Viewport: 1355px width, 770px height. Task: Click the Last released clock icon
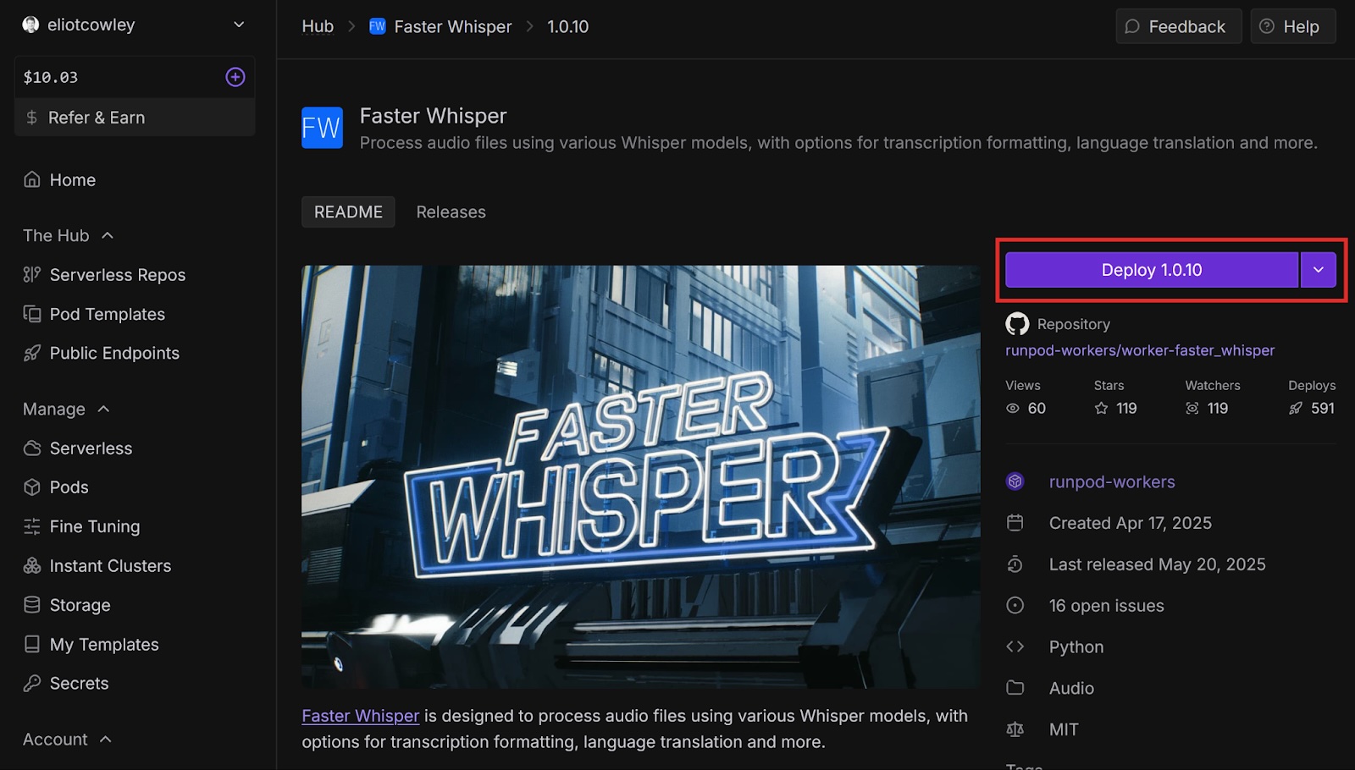click(1015, 564)
